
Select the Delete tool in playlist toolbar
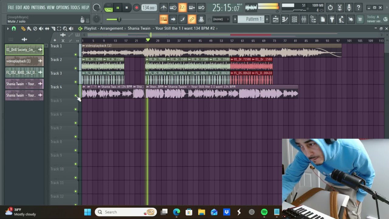click(x=35, y=29)
